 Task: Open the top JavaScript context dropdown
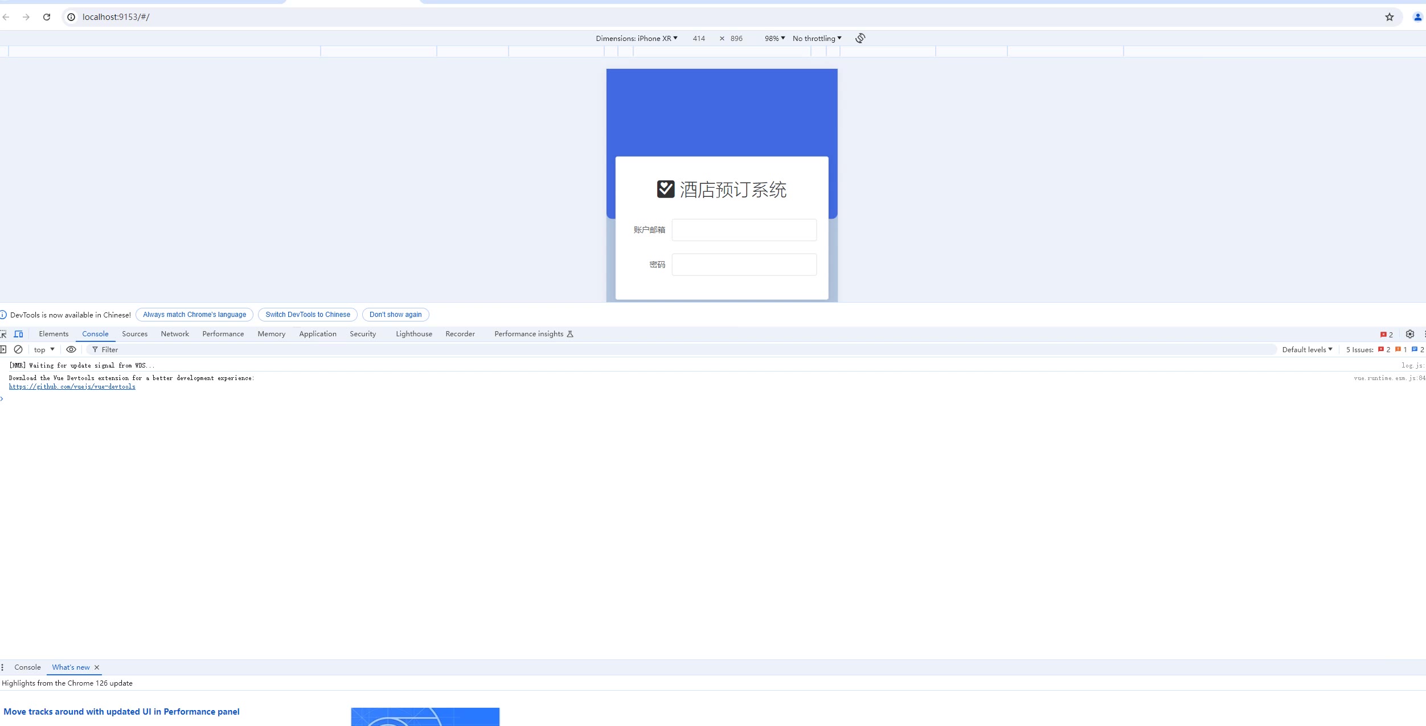tap(44, 349)
